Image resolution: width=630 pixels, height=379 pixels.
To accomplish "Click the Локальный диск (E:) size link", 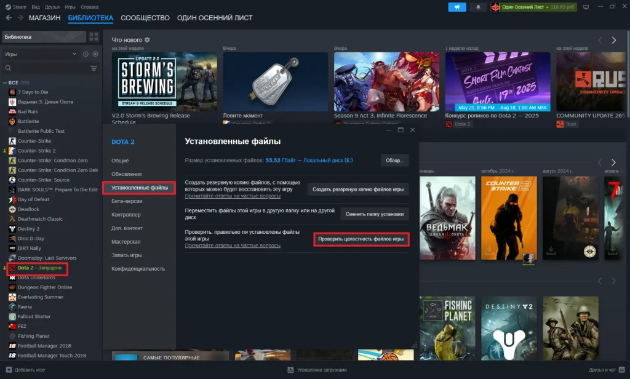I will tap(328, 161).
